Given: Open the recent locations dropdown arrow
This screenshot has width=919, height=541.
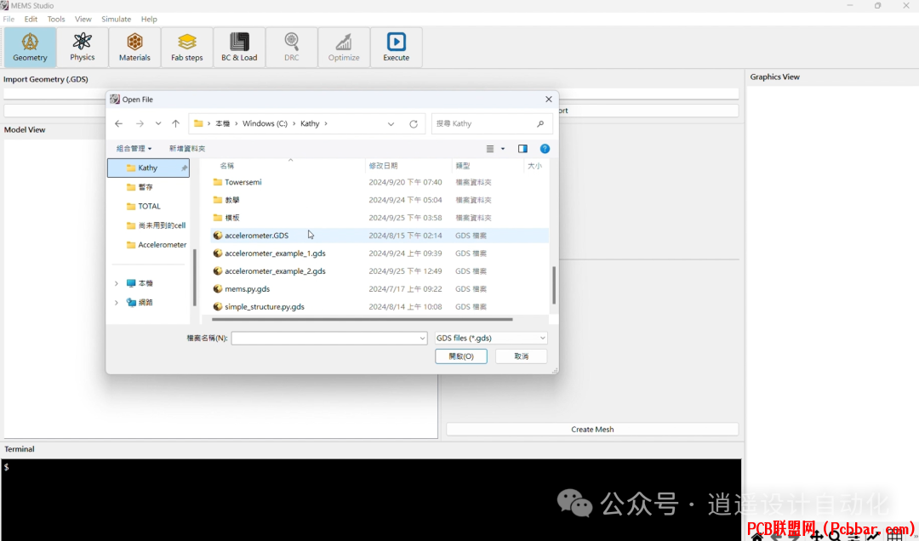Looking at the screenshot, I should pos(158,123).
